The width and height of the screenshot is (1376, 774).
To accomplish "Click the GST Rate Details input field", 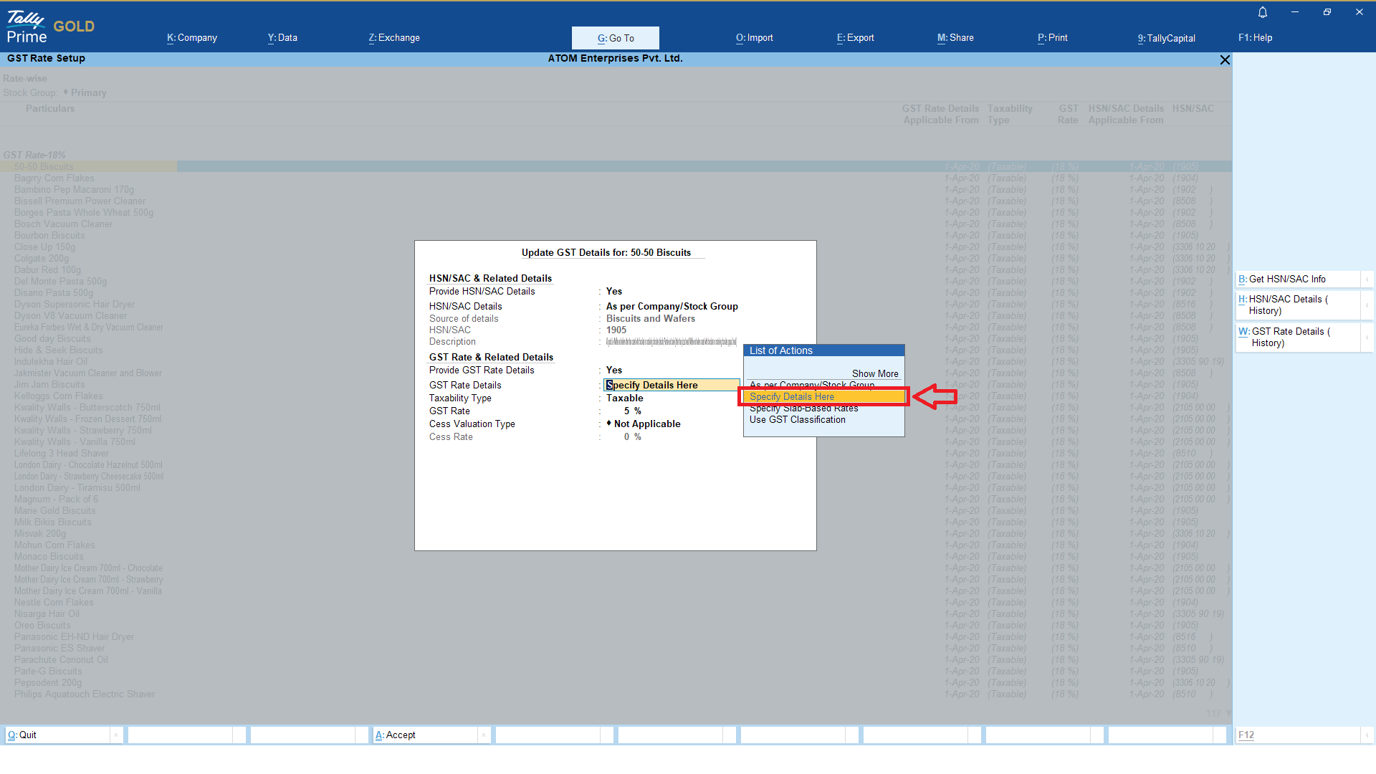I will 671,386.
